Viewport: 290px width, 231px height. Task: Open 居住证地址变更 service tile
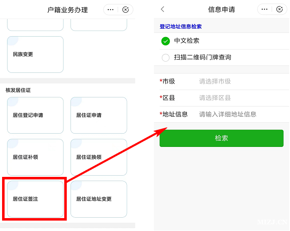pos(98,199)
